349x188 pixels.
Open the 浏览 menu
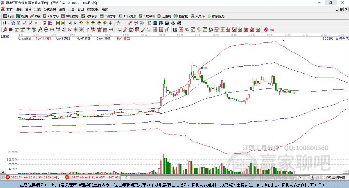19,9
